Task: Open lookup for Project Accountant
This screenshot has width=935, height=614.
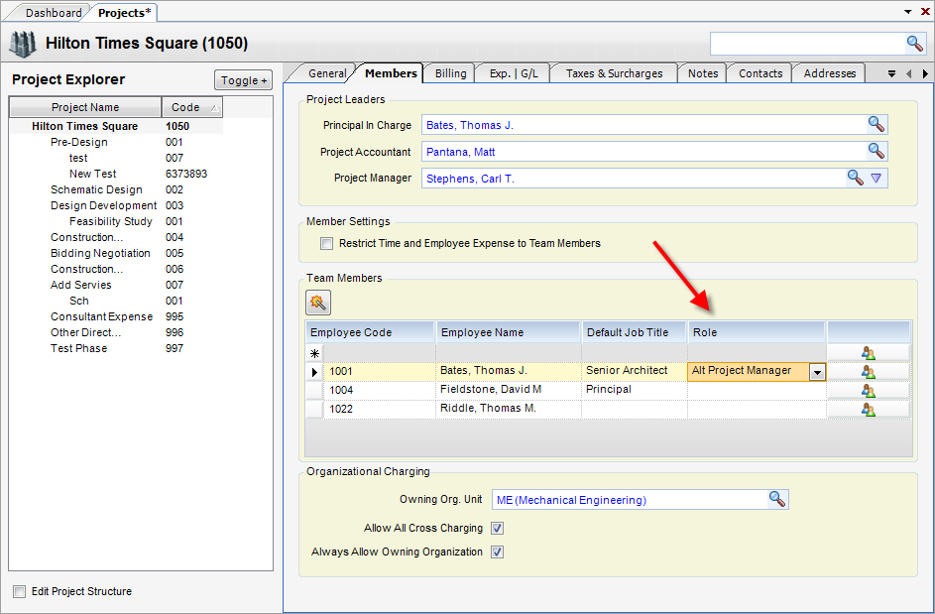Action: point(876,151)
